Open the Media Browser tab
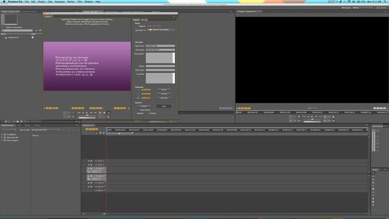The width and height of the screenshot is (389, 219). 7,125
